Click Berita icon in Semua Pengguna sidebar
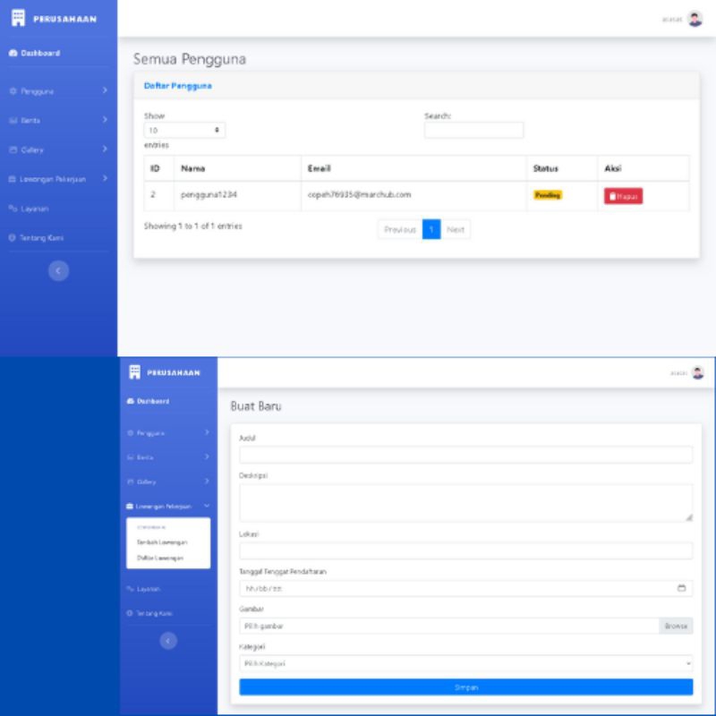This screenshot has height=716, width=716. [13, 121]
